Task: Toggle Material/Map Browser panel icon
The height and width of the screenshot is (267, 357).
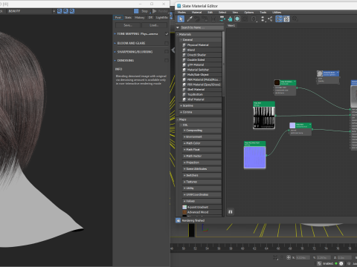Action: click(x=279, y=19)
